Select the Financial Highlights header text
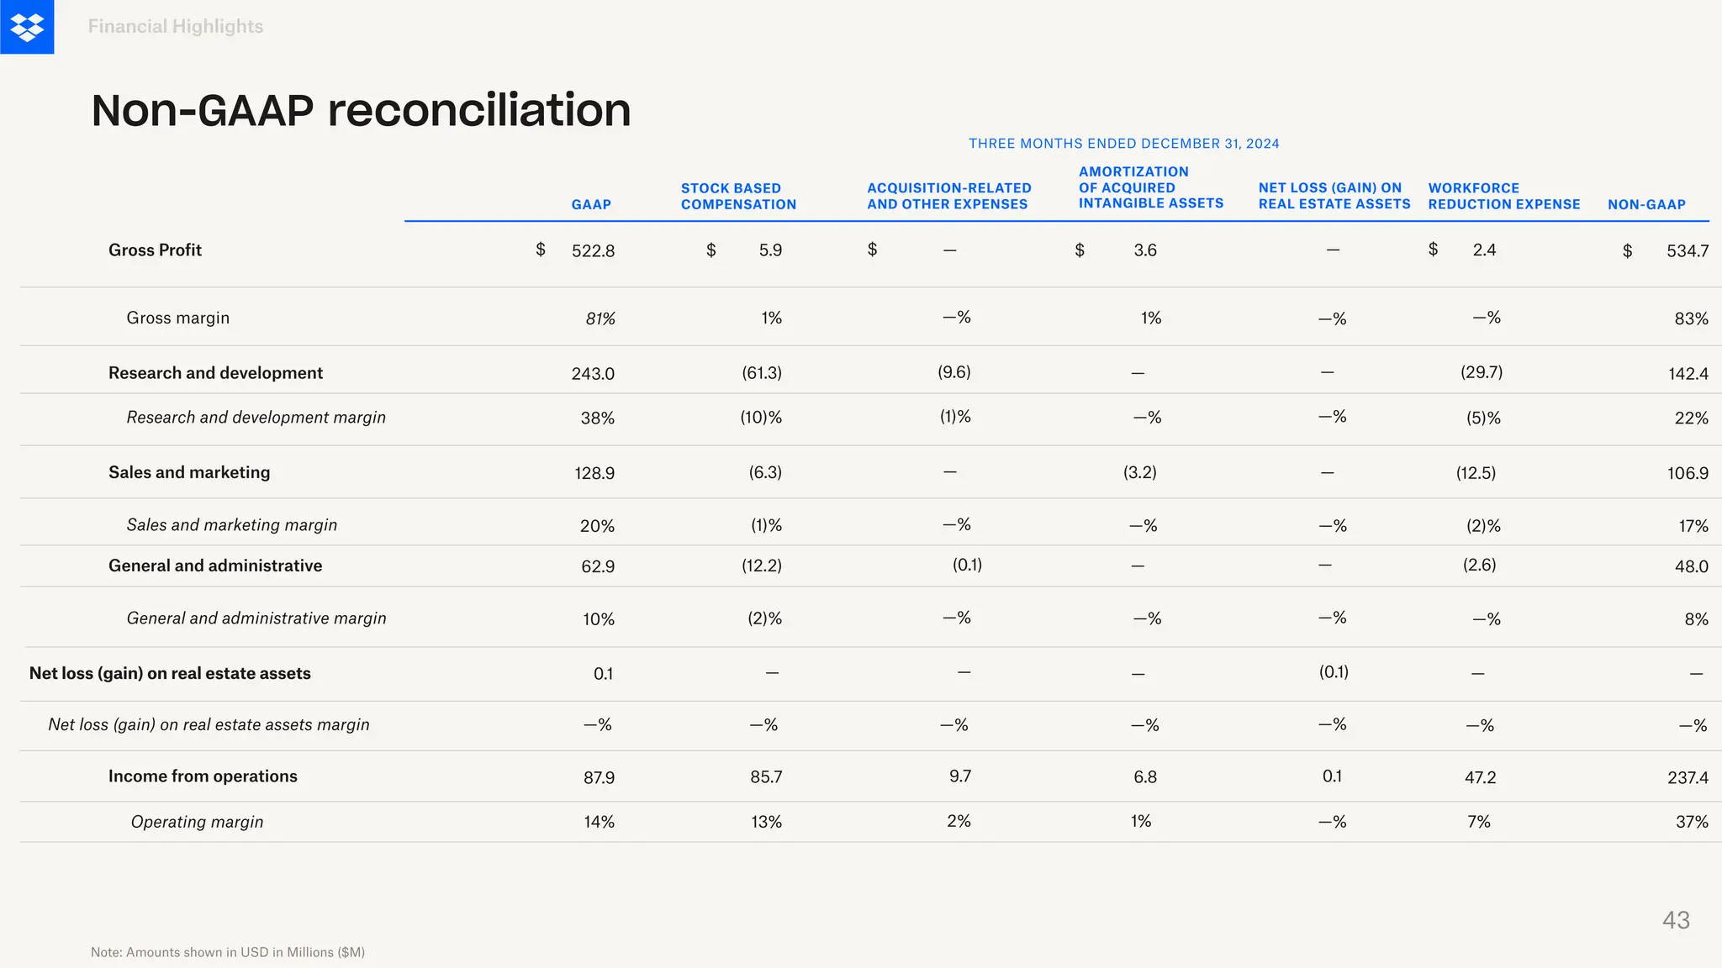Screen dimensions: 1722x968 [x=175, y=27]
